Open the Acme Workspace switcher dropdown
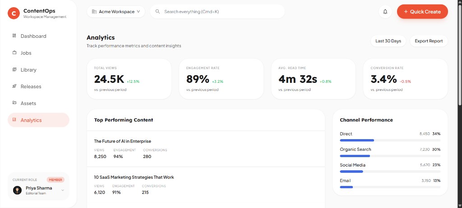Image resolution: width=462 pixels, height=208 pixels. pos(116,12)
